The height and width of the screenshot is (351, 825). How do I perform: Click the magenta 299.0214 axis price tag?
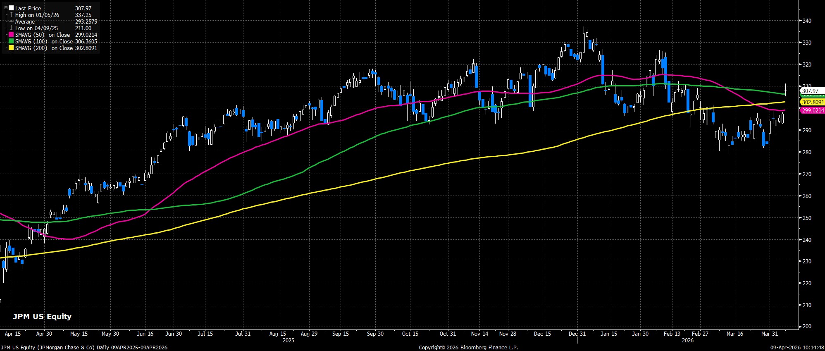pos(812,110)
